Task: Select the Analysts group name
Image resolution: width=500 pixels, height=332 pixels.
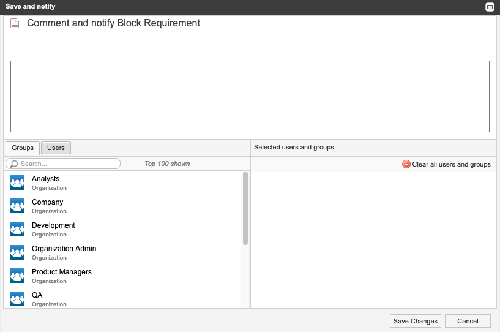Action: tap(46, 179)
